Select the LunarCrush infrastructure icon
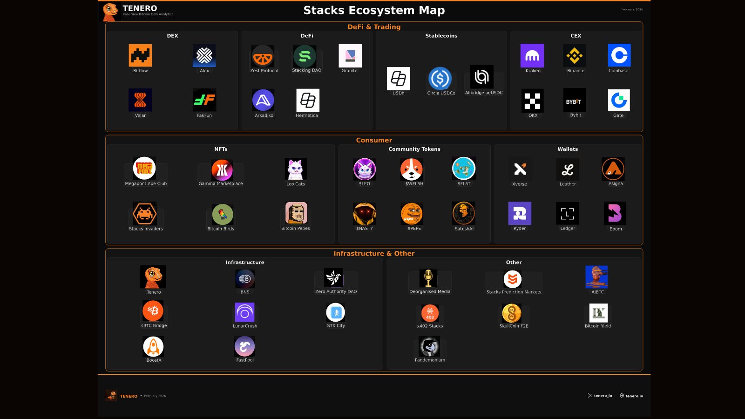This screenshot has height=419, width=745. tap(244, 312)
